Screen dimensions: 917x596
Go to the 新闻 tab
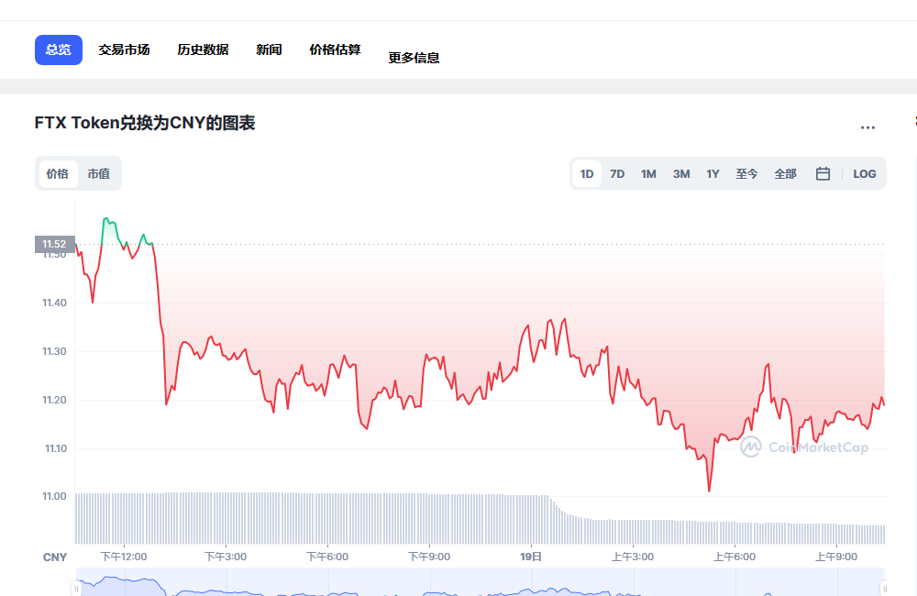tap(269, 50)
